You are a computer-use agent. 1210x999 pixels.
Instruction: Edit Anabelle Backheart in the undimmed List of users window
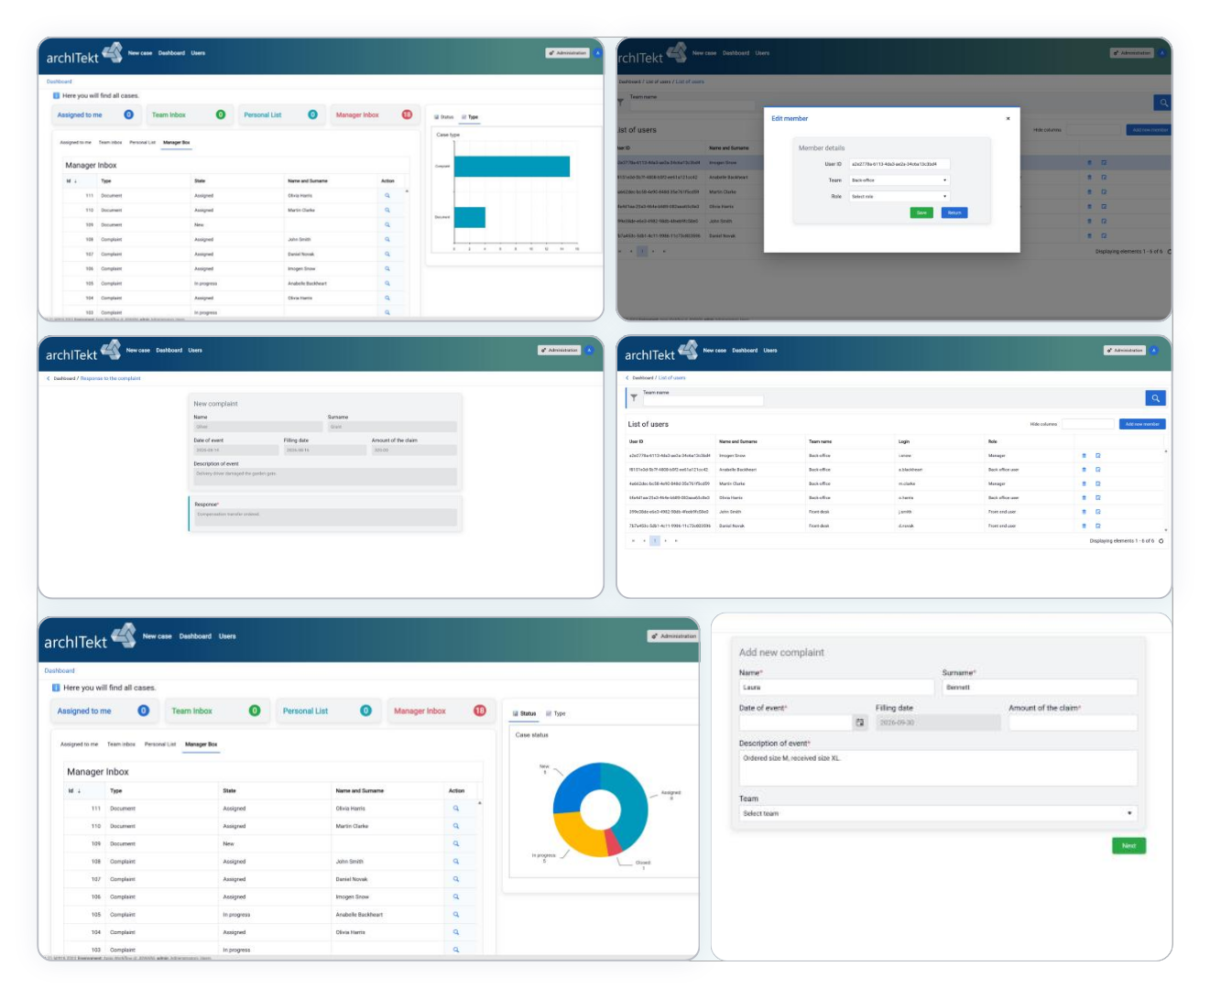pyautogui.click(x=1097, y=470)
